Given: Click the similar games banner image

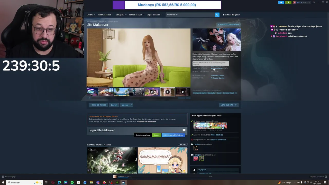Looking at the screenshot, I should [210, 126].
